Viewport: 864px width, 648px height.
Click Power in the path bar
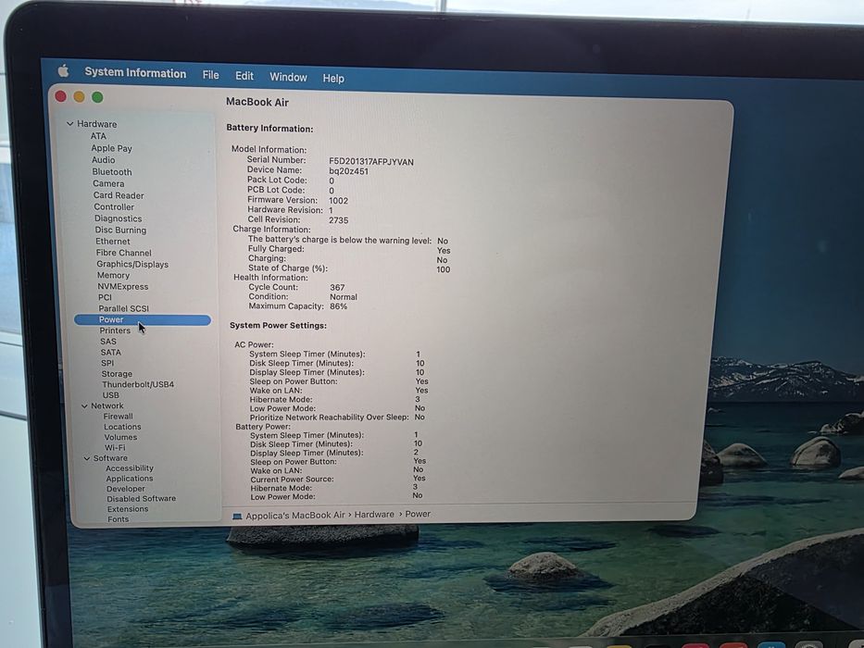coord(418,514)
